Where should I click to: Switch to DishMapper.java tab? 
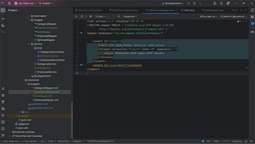[212, 10]
